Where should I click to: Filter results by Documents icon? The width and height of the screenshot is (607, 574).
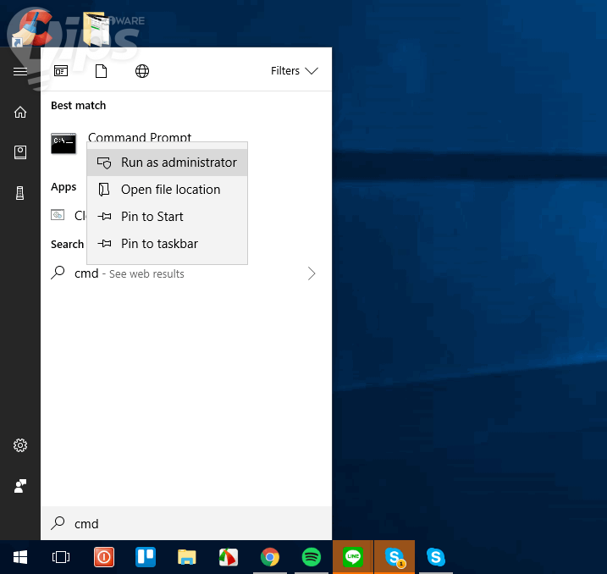click(102, 71)
